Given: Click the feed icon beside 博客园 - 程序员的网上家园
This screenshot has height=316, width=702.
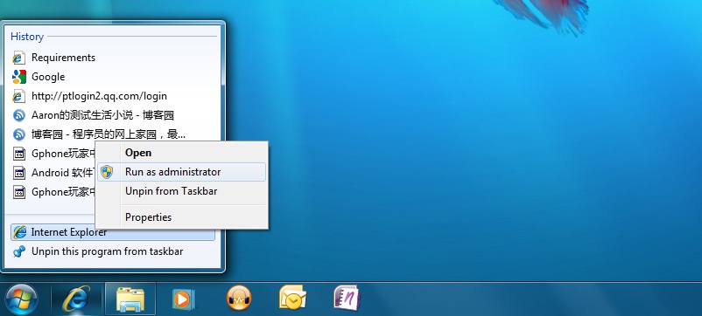Looking at the screenshot, I should coord(18,134).
